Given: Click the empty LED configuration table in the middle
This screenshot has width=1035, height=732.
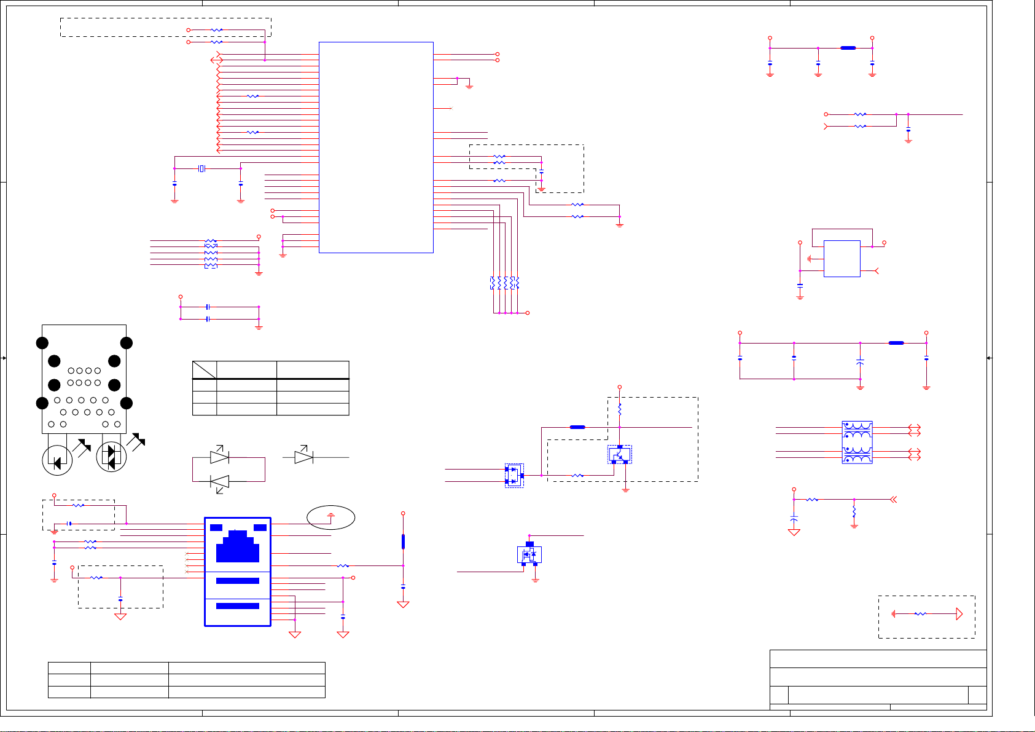Looking at the screenshot, I should 271,388.
